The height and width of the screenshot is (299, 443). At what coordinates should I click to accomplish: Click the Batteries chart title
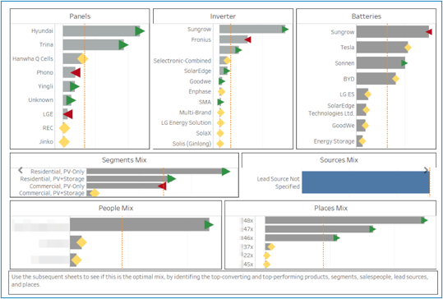(x=367, y=16)
